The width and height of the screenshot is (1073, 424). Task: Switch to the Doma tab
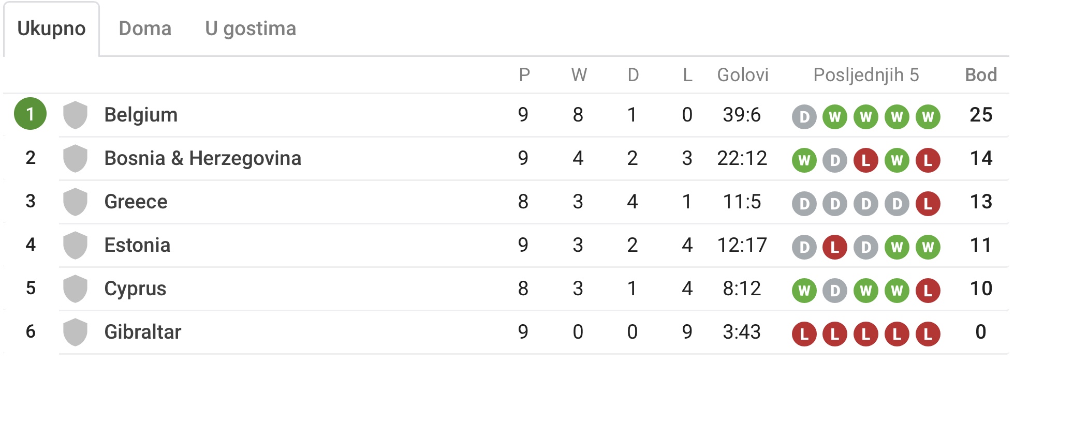pos(145,28)
